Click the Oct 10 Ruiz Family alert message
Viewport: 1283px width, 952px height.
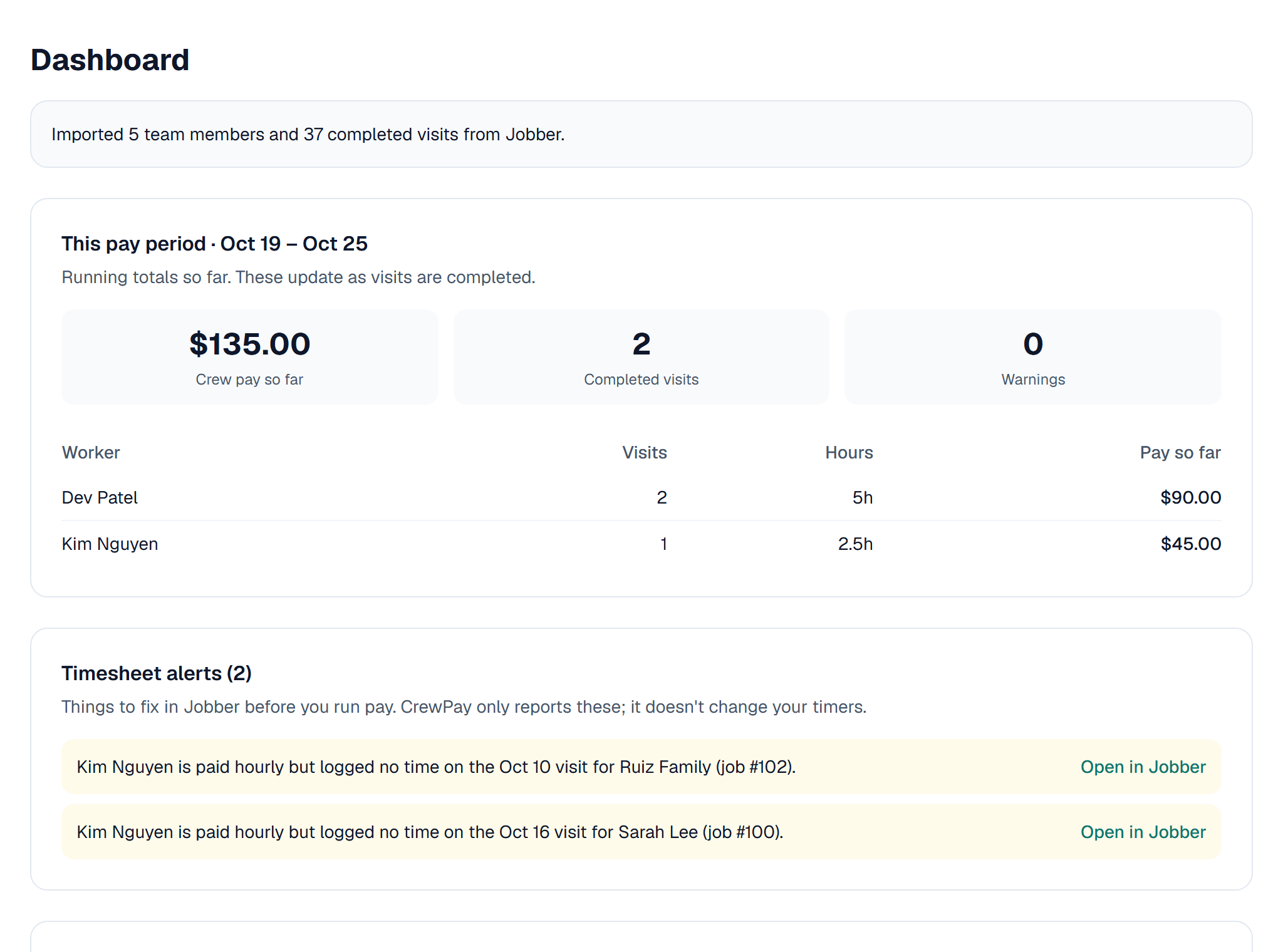point(436,767)
